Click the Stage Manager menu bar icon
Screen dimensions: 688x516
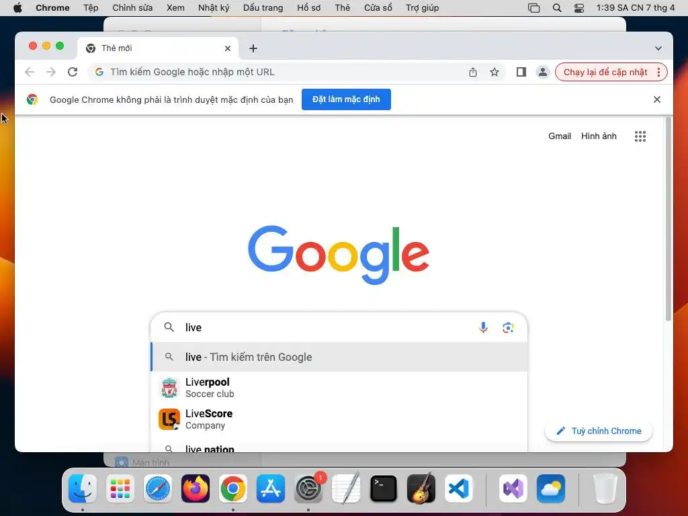(533, 8)
